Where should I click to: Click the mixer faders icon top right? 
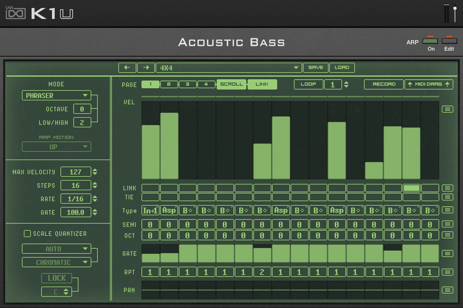(449, 12)
